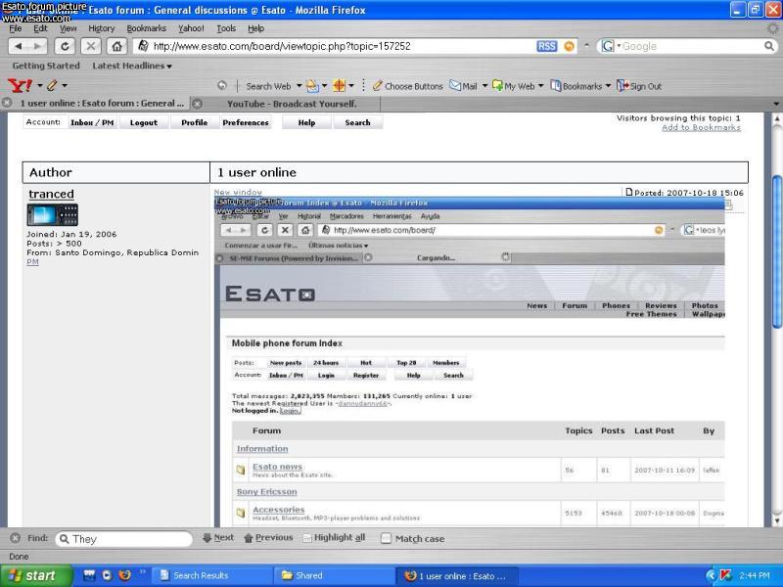
Task: Click the Yahoo toolbar pencil icon
Action: coord(52,86)
